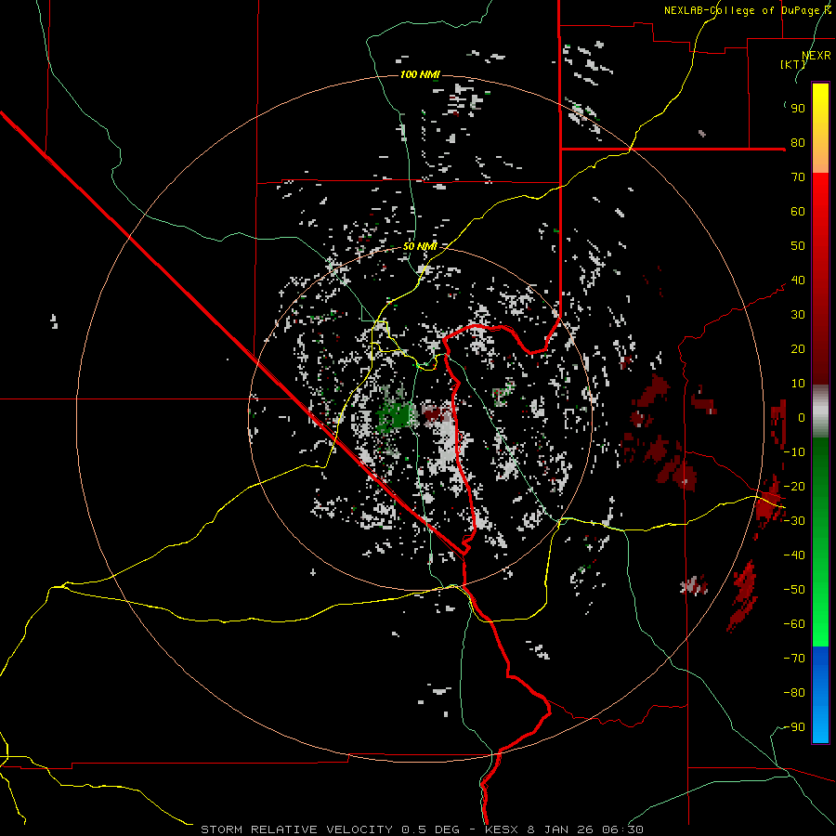Click the -30 value on velocity scale
The image size is (836, 836).
[794, 521]
